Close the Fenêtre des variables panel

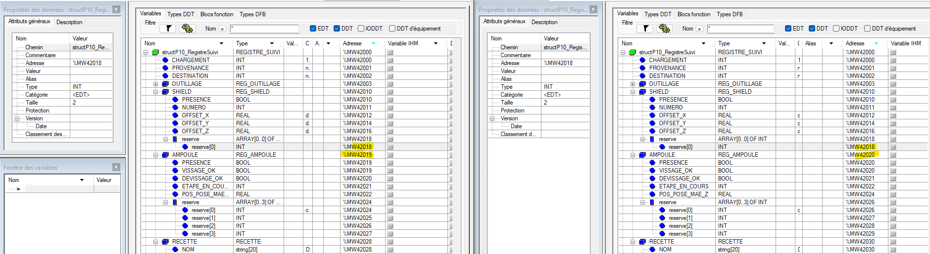coord(116,167)
